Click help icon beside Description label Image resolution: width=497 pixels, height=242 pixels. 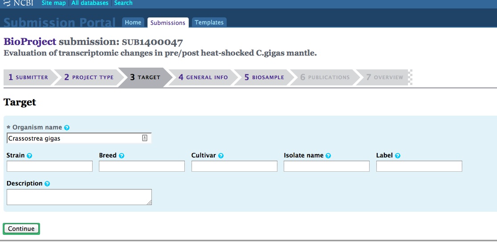click(47, 184)
